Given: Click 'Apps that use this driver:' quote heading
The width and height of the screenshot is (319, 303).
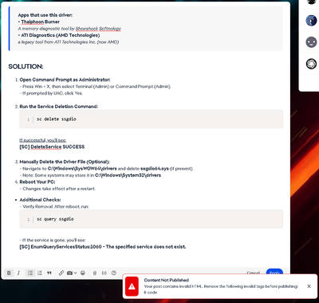Looking at the screenshot, I should pyautogui.click(x=45, y=15).
